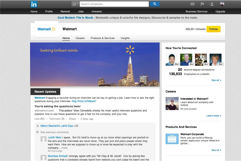Click the Careers section photo
The image size is (241, 161).
pyautogui.click(x=172, y=103)
